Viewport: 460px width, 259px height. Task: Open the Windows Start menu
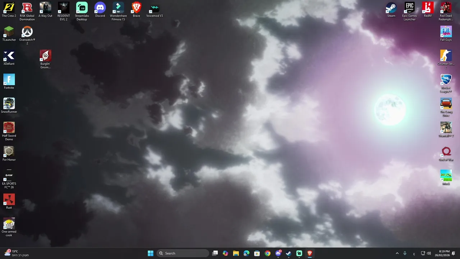[151, 253]
